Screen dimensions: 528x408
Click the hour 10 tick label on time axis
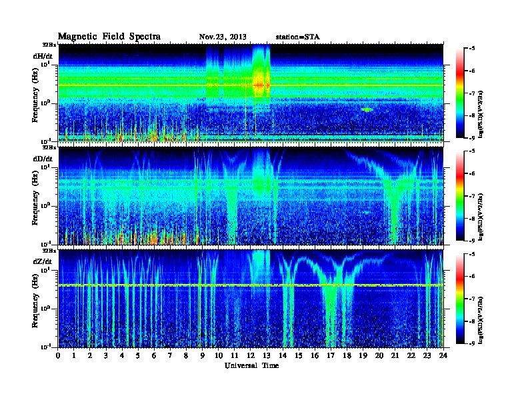[x=219, y=356]
